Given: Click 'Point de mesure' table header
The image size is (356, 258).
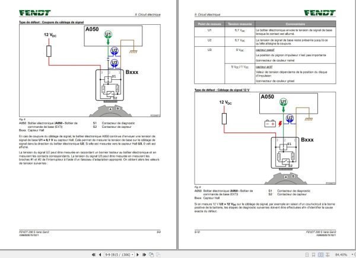Looking at the screenshot, I should coord(209,24).
